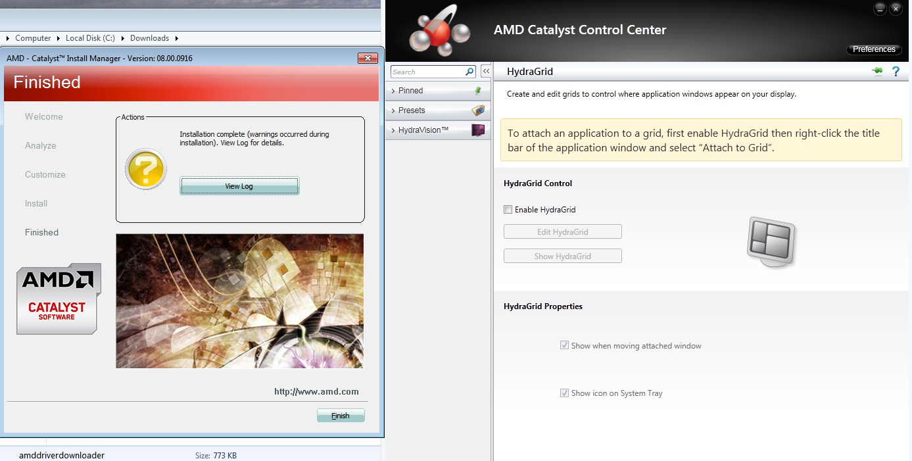Screen dimensions: 912x461
Task: Click the search magnifier icon
Action: (x=469, y=72)
